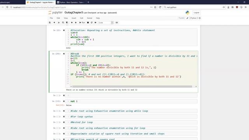The width and height of the screenshot is (249, 140).
Task: Save notebook with the floppy disk icon
Action: tap(50, 23)
